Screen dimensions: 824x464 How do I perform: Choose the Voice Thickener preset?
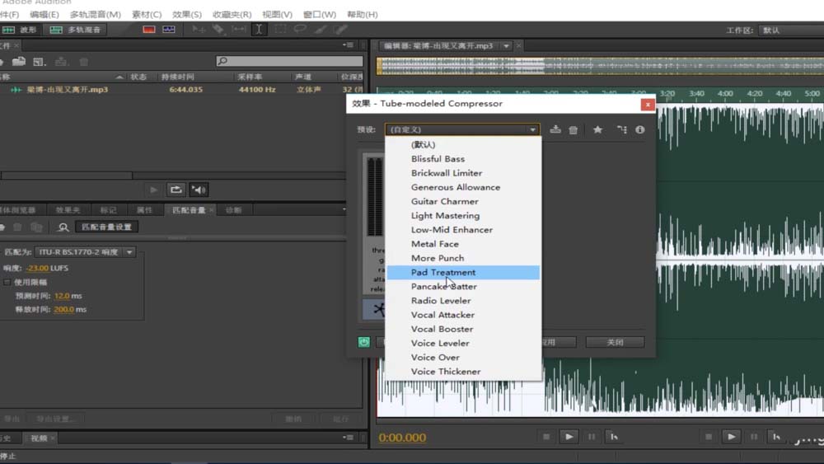point(463,372)
